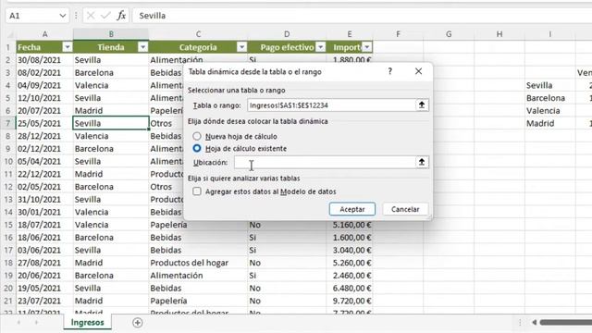Click Madrid in row 6 Tienda column
The image size is (592, 333).
pyautogui.click(x=111, y=111)
